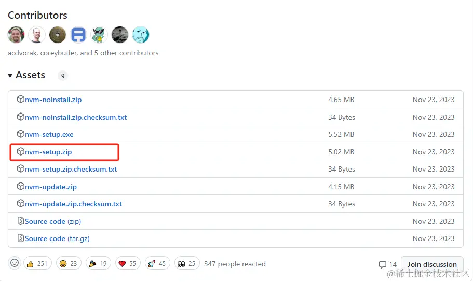Download nvm-setup.zip.checksum.txt

pos(71,170)
